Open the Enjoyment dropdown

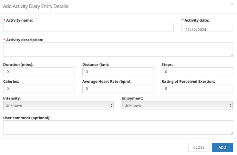(177, 105)
